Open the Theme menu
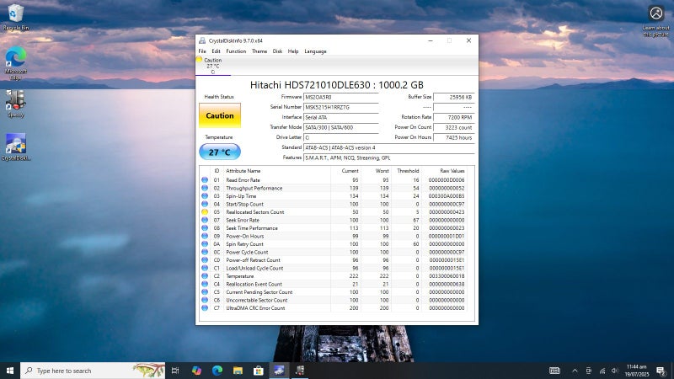Screen dimensions: 674x379 point(259,51)
